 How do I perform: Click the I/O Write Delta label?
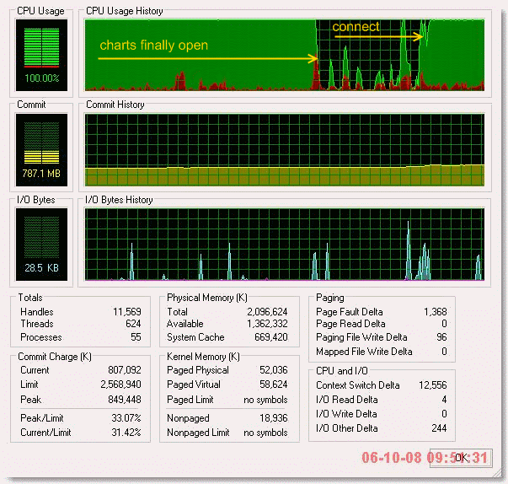346,414
